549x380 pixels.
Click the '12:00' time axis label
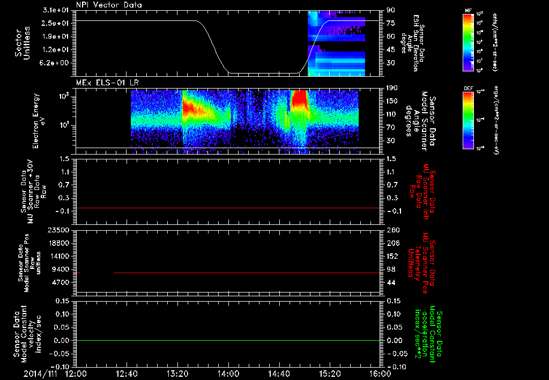76,374
